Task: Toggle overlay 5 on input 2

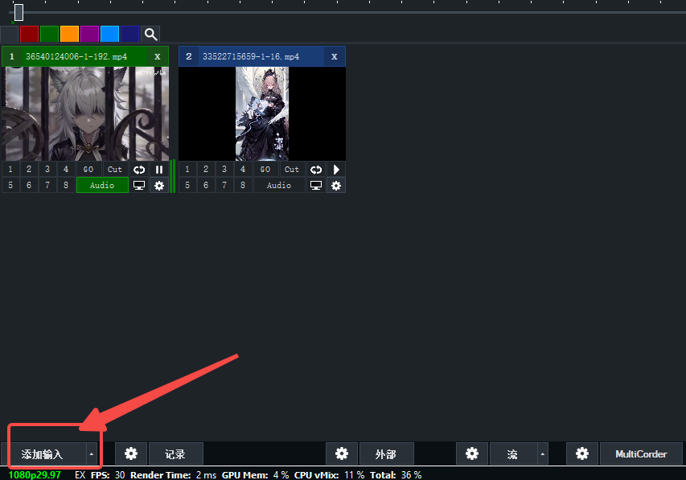Action: [187, 186]
